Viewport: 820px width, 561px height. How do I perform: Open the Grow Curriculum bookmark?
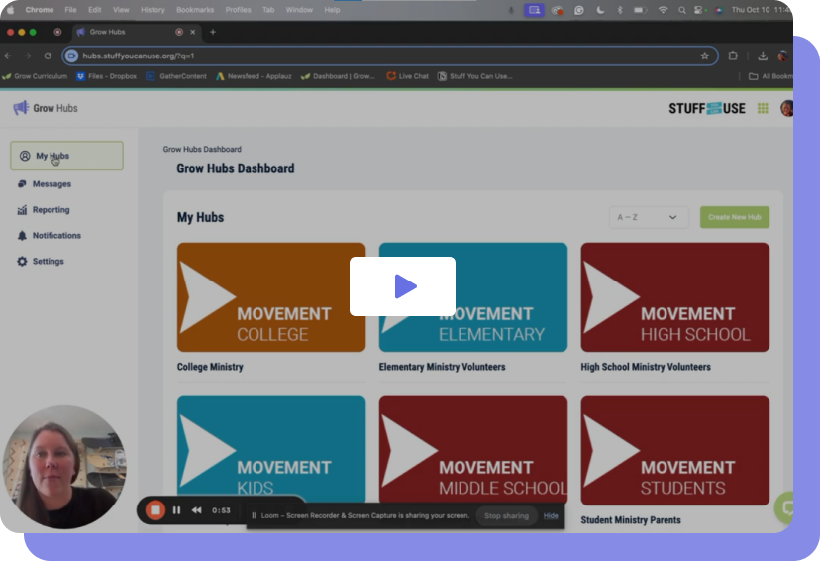click(x=35, y=76)
